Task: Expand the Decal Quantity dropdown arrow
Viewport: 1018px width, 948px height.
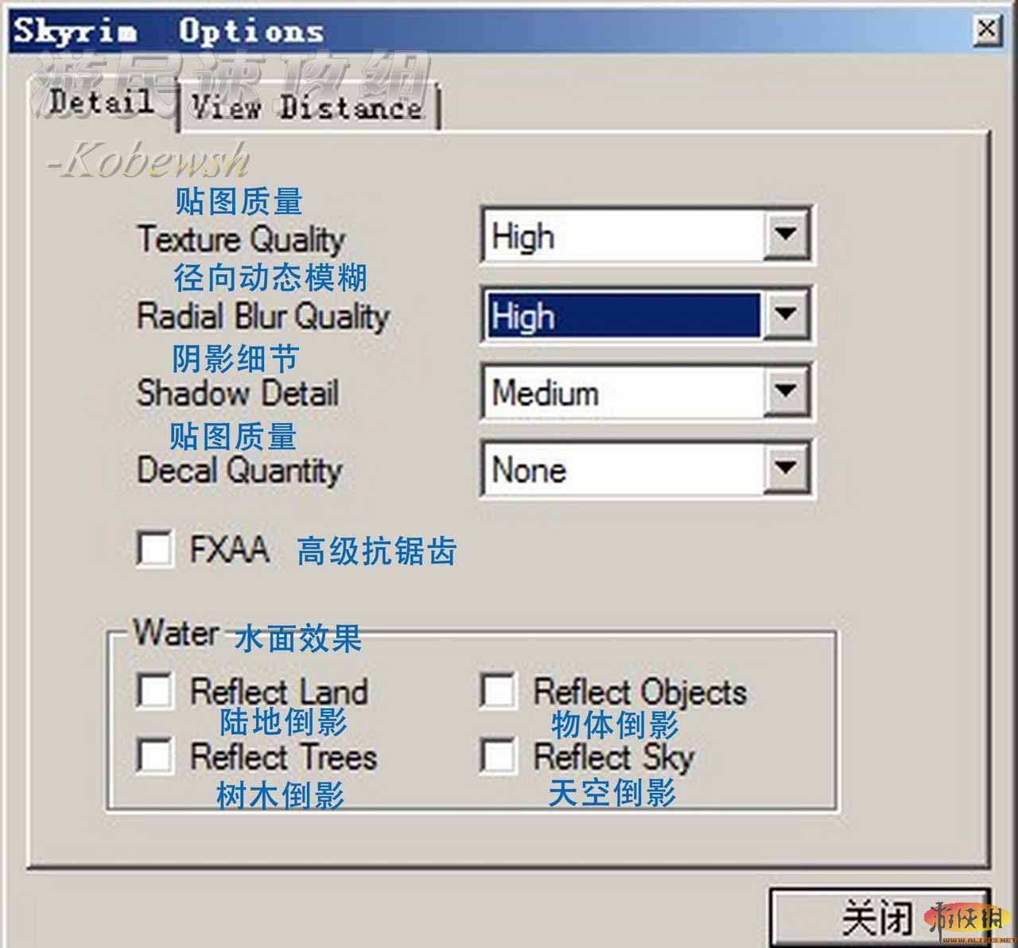Action: pos(786,468)
